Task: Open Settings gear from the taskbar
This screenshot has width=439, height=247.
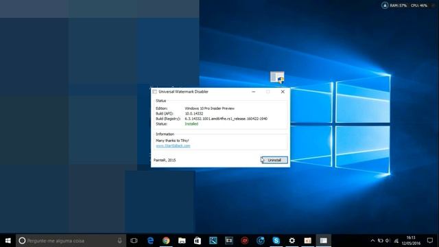Action: tap(292, 241)
